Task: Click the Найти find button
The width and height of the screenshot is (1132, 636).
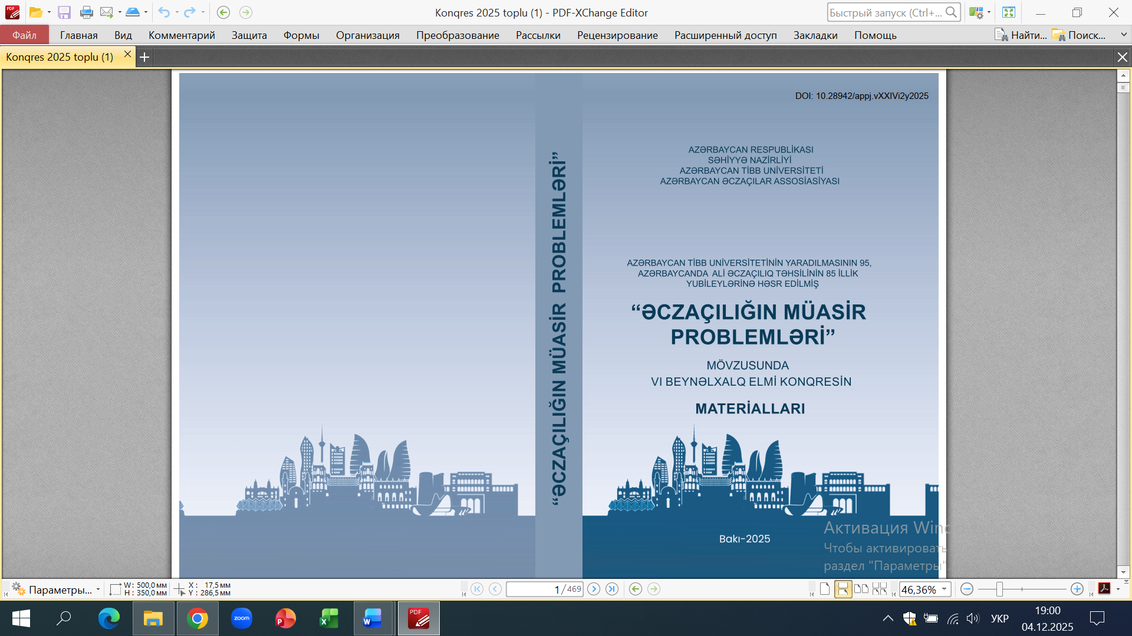Action: tap(1021, 35)
